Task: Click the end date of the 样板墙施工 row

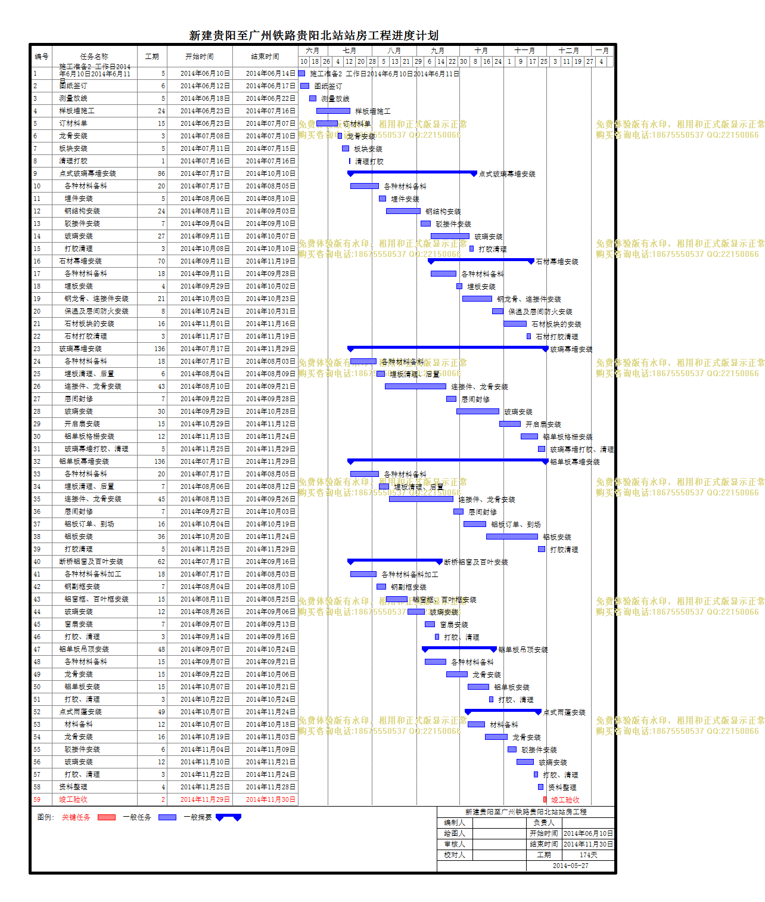Action: 270,111
